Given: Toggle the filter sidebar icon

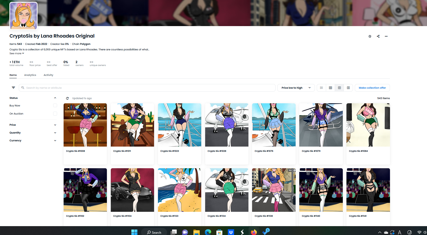Looking at the screenshot, I should pyautogui.click(x=14, y=88).
